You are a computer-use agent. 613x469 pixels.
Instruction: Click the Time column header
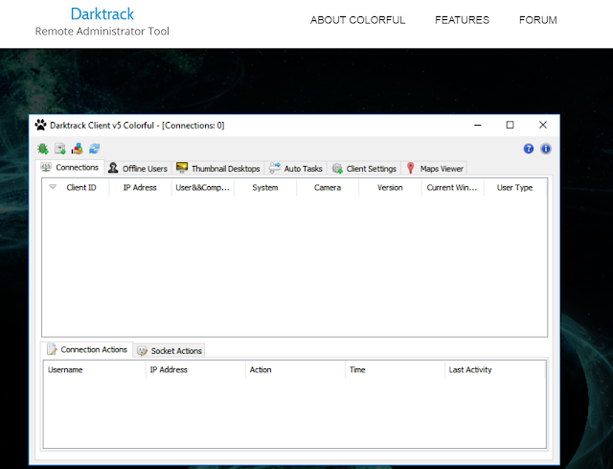point(395,370)
